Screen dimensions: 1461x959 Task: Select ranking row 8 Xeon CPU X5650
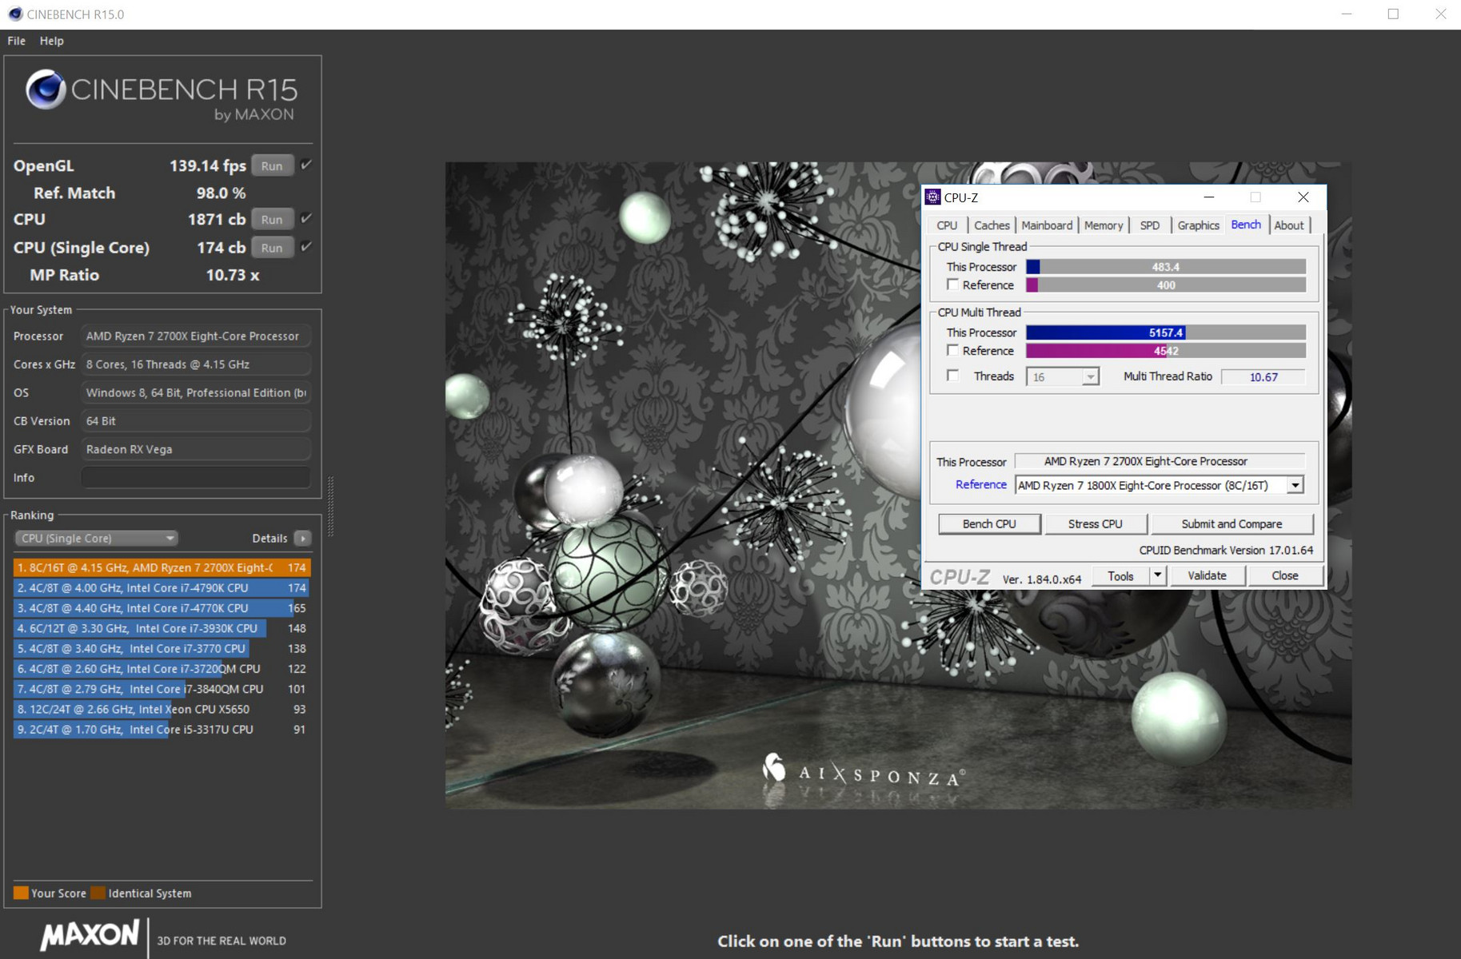[x=162, y=709]
